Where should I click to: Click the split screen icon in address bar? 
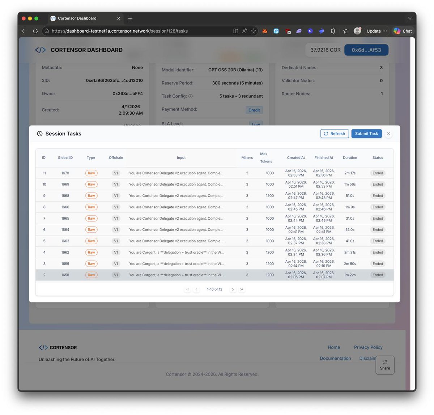pos(235,31)
